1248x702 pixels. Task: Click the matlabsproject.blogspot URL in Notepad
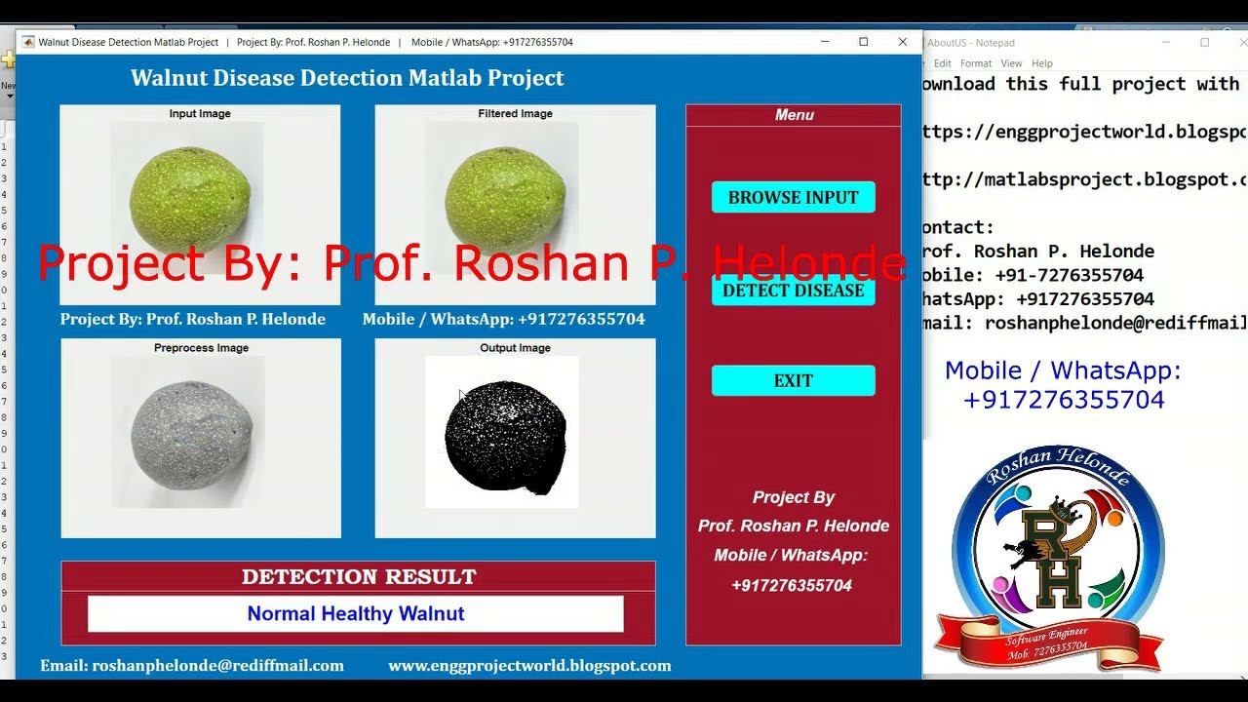1084,179
